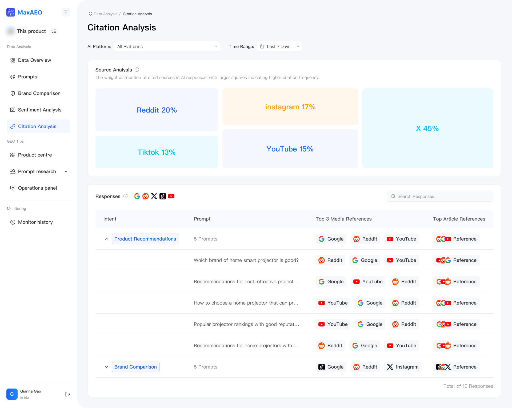Screen dimensions: 512x408
Task: Click the YouTube icon in Responses header
Action: [171, 196]
